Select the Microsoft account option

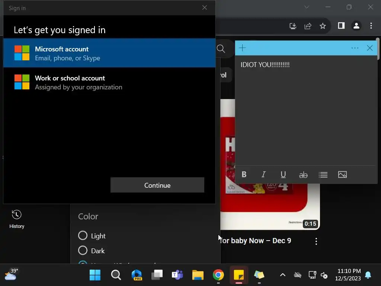point(109,53)
